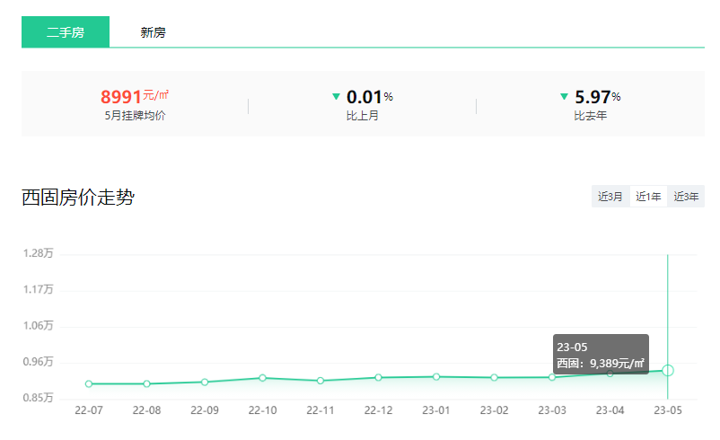
Task: Click the 22-10 data point marker
Action: [x=262, y=378]
